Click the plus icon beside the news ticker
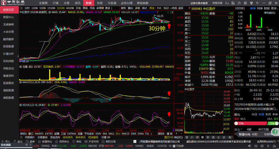This screenshot has width=279, height=149. point(135,142)
